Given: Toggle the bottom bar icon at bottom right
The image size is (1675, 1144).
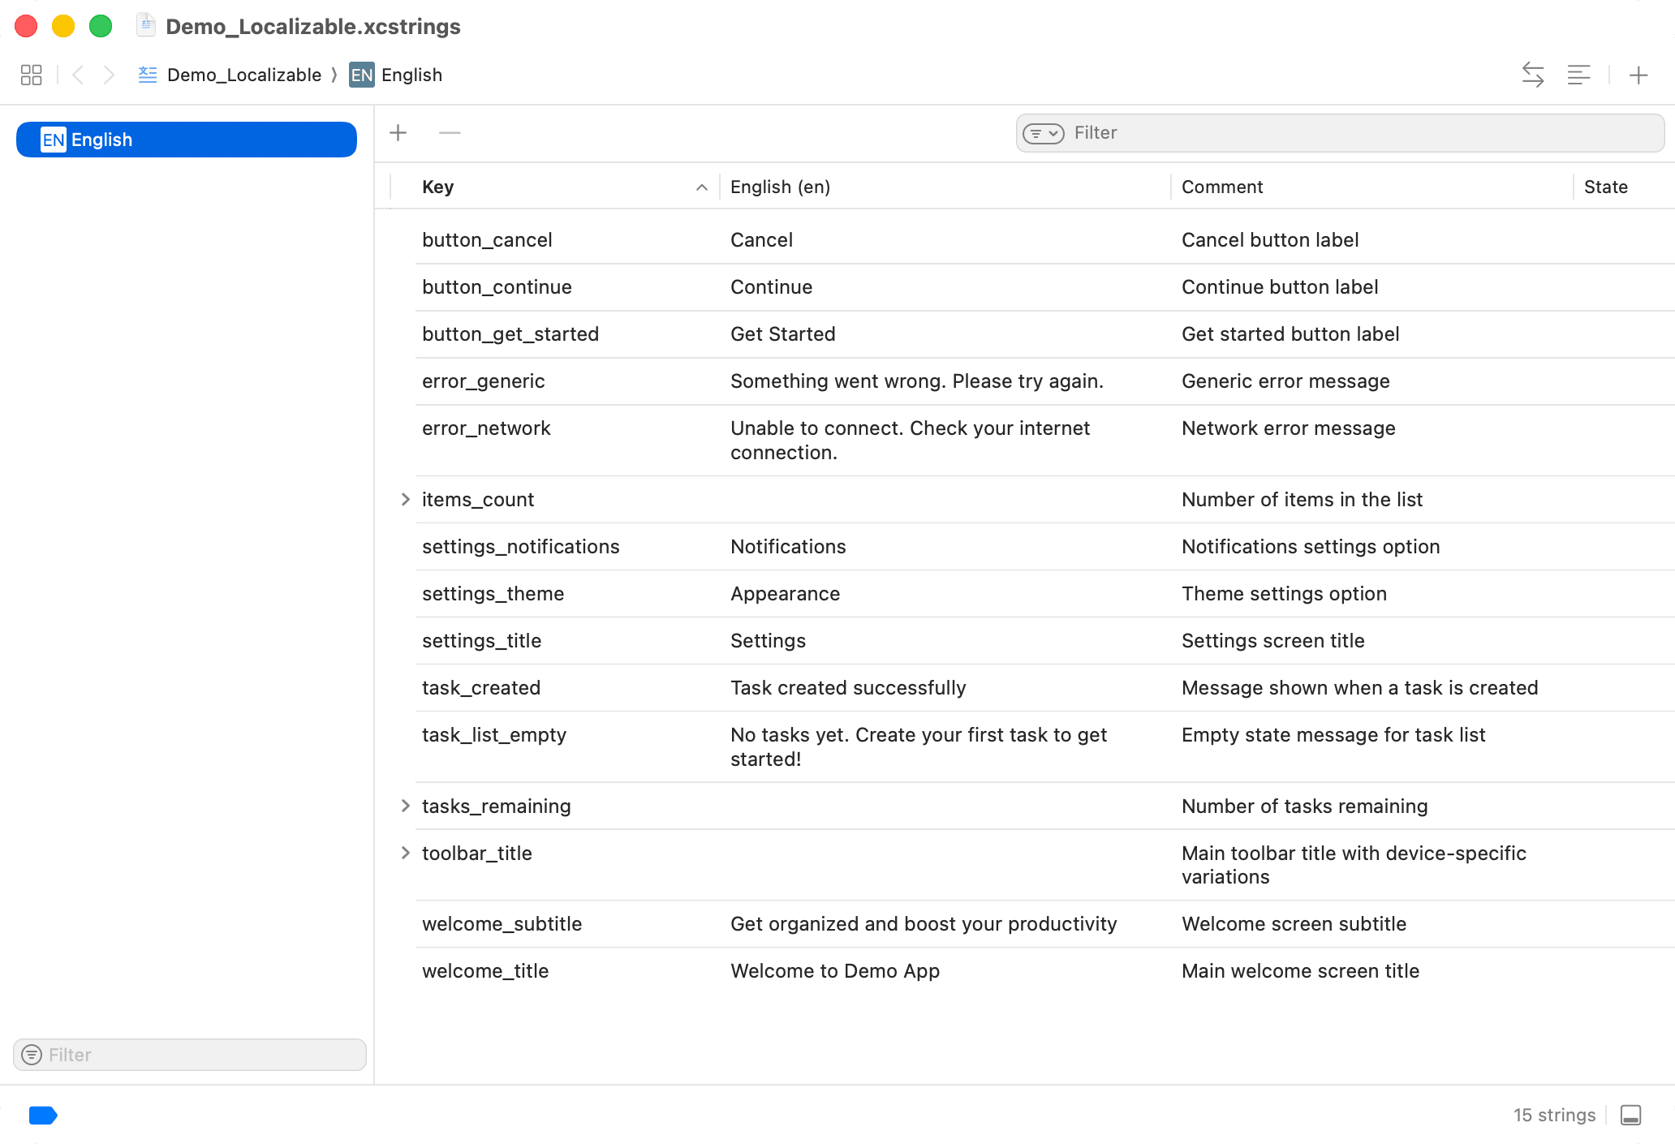Looking at the screenshot, I should pos(1633,1116).
